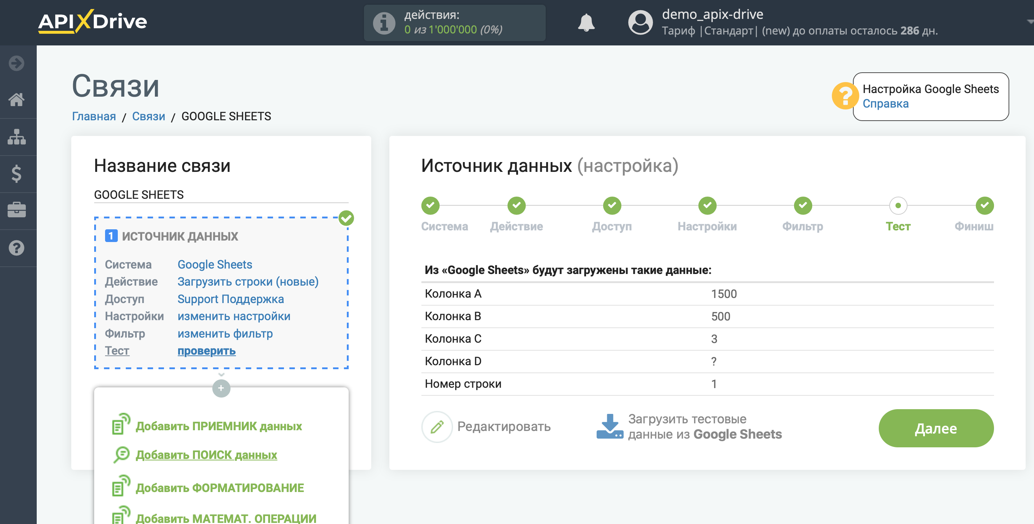Viewport: 1034px width, 524px height.
Task: Click the Система step label
Action: (x=444, y=226)
